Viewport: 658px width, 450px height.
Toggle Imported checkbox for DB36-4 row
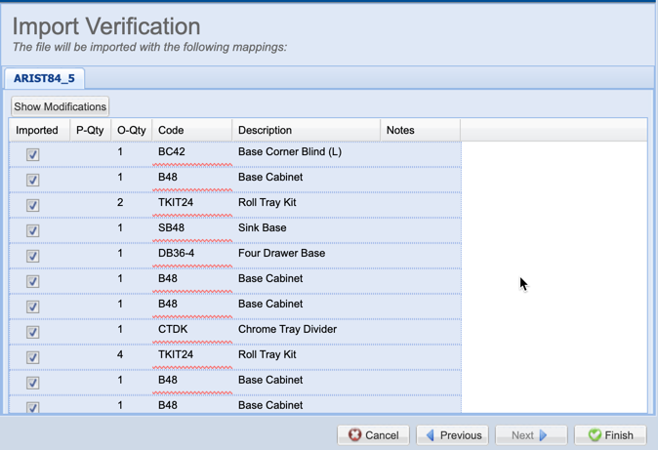pos(33,256)
